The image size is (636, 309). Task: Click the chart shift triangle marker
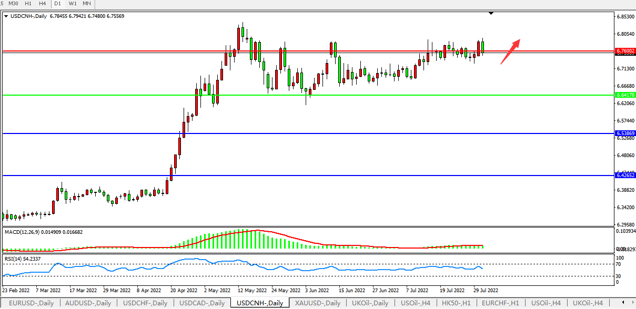tap(491, 13)
